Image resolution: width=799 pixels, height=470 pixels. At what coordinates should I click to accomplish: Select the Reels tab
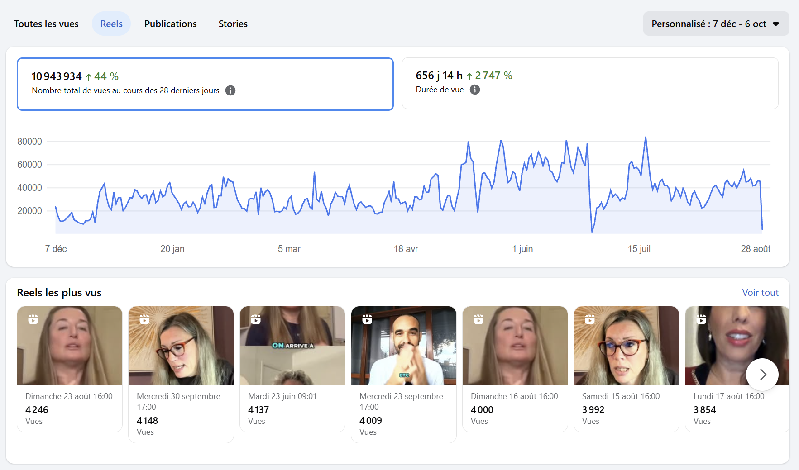pos(111,24)
